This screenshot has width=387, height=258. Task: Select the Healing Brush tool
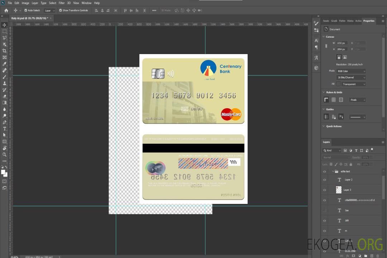coord(4,70)
